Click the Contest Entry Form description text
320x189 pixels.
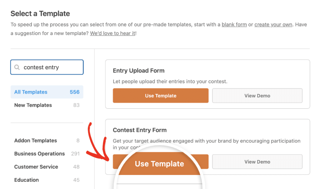coord(206,141)
